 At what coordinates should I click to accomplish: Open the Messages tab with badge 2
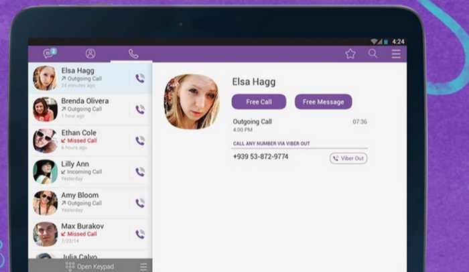(x=50, y=53)
